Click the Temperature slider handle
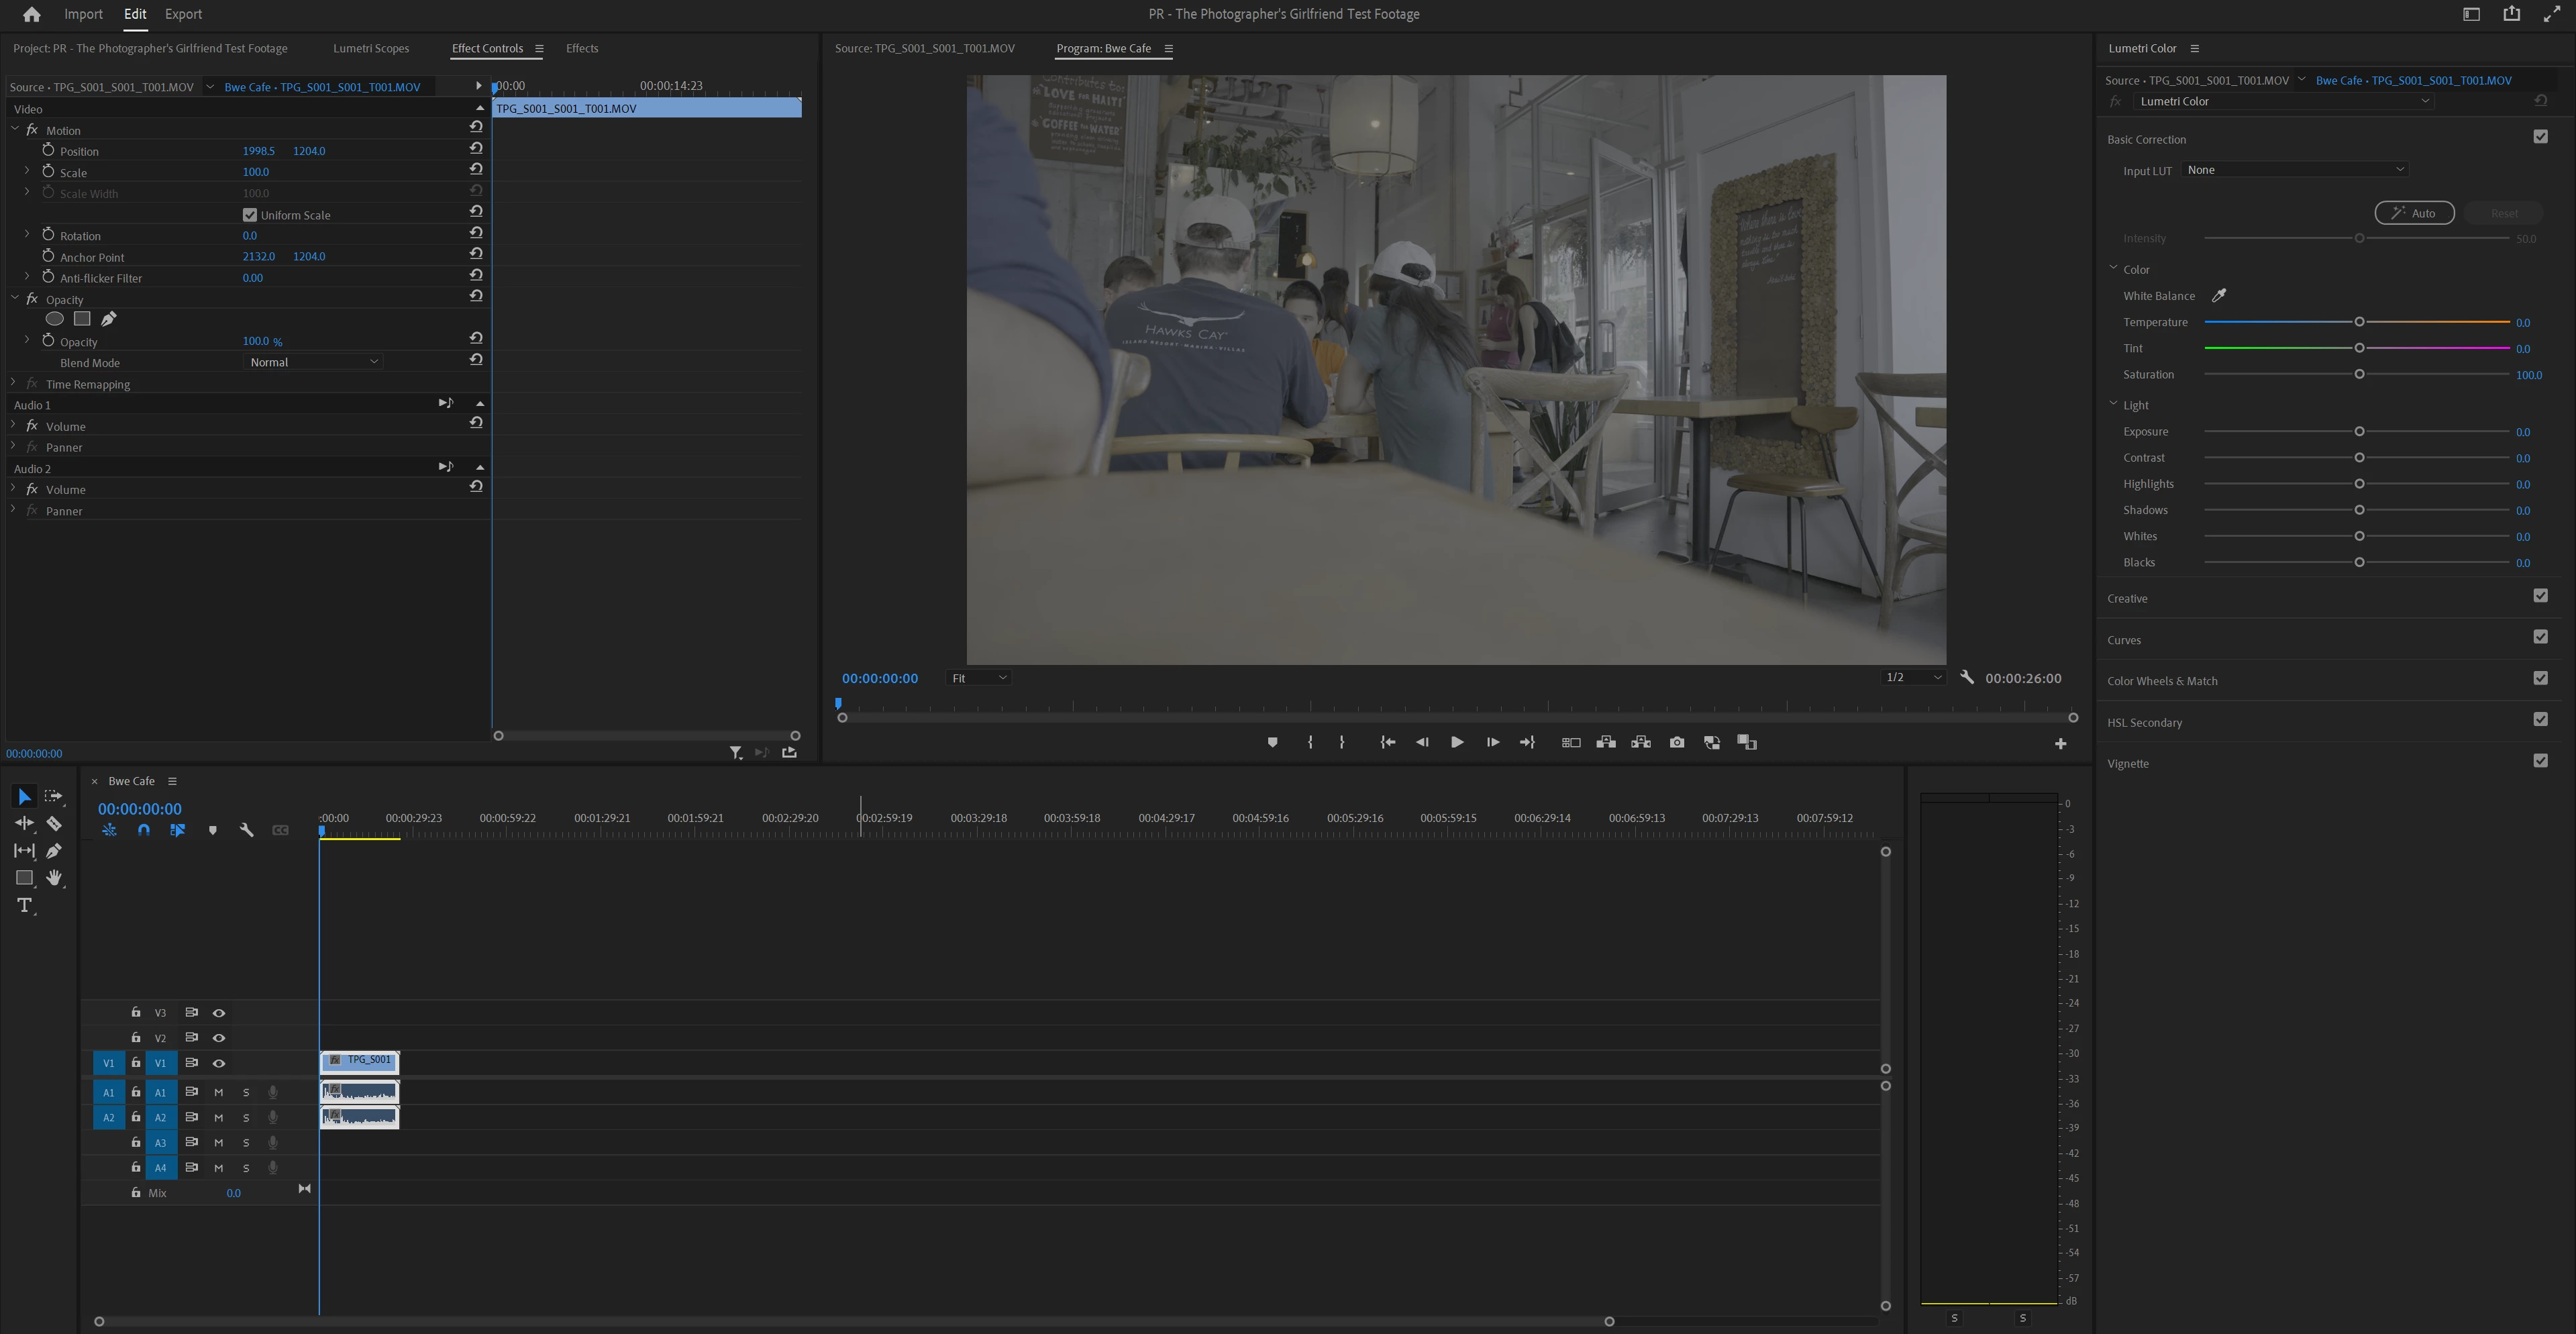 coord(2359,322)
